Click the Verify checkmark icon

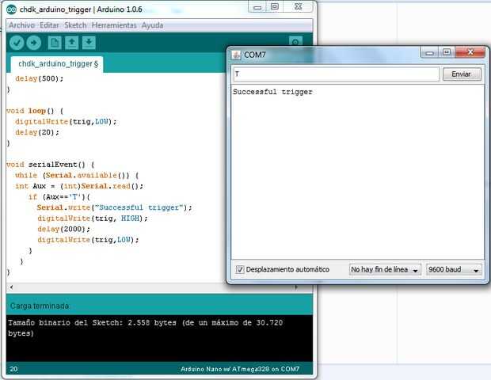(x=17, y=43)
